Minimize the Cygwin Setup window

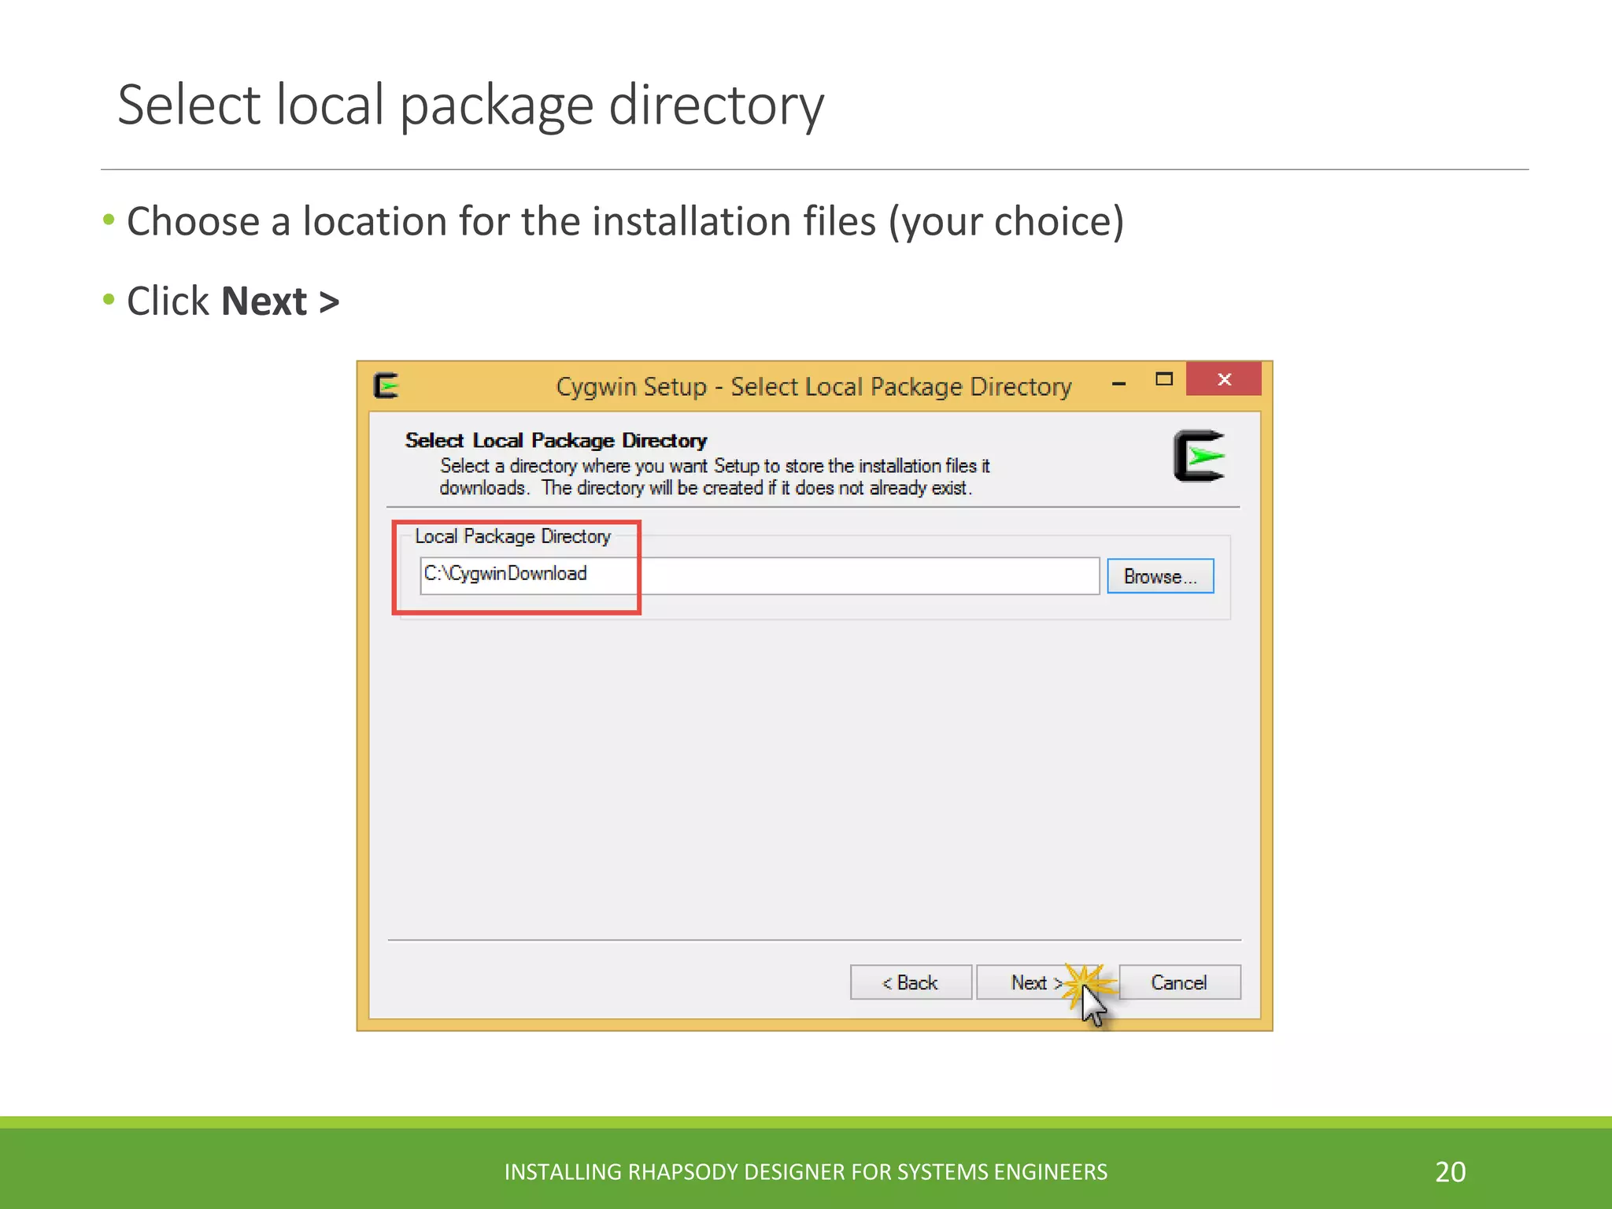coord(1118,383)
